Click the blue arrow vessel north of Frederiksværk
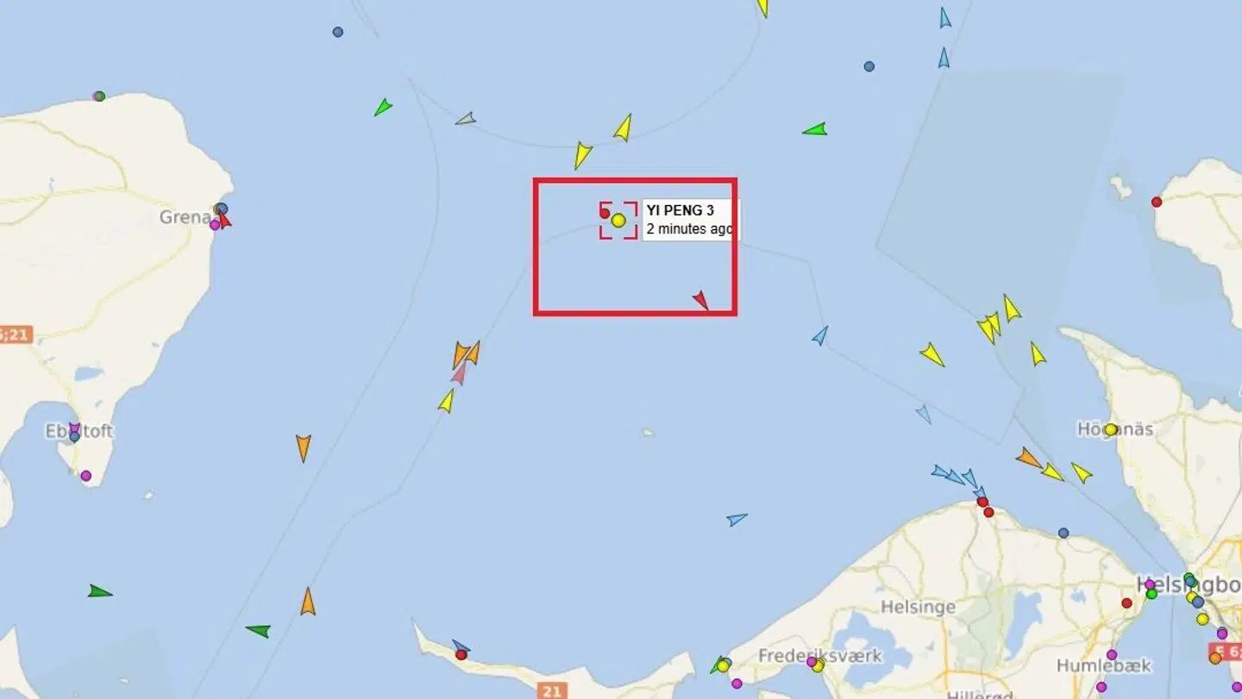The width and height of the screenshot is (1242, 699). 737,519
